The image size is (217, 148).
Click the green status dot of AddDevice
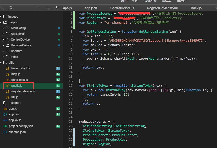click(x=59, y=34)
